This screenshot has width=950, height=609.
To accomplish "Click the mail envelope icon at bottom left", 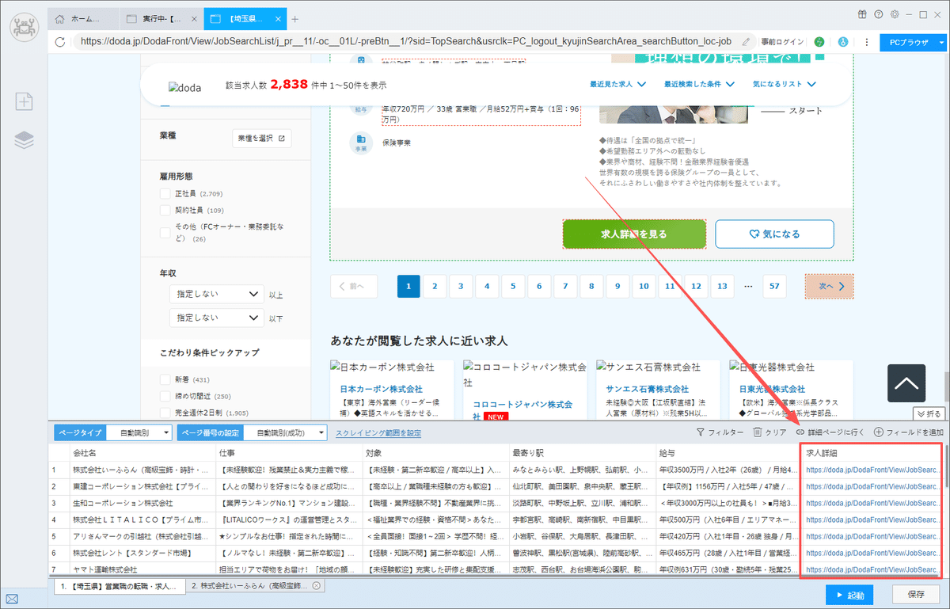I will (11, 599).
